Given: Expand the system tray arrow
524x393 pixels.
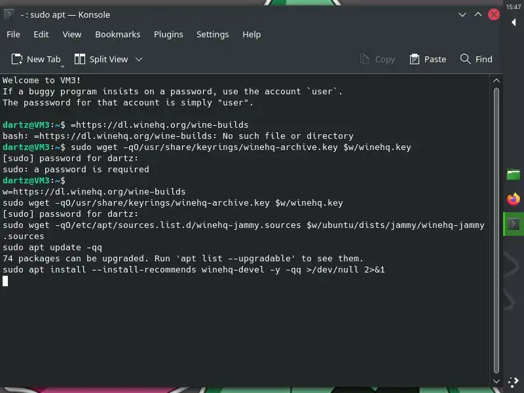Looking at the screenshot, I should tap(514, 22).
